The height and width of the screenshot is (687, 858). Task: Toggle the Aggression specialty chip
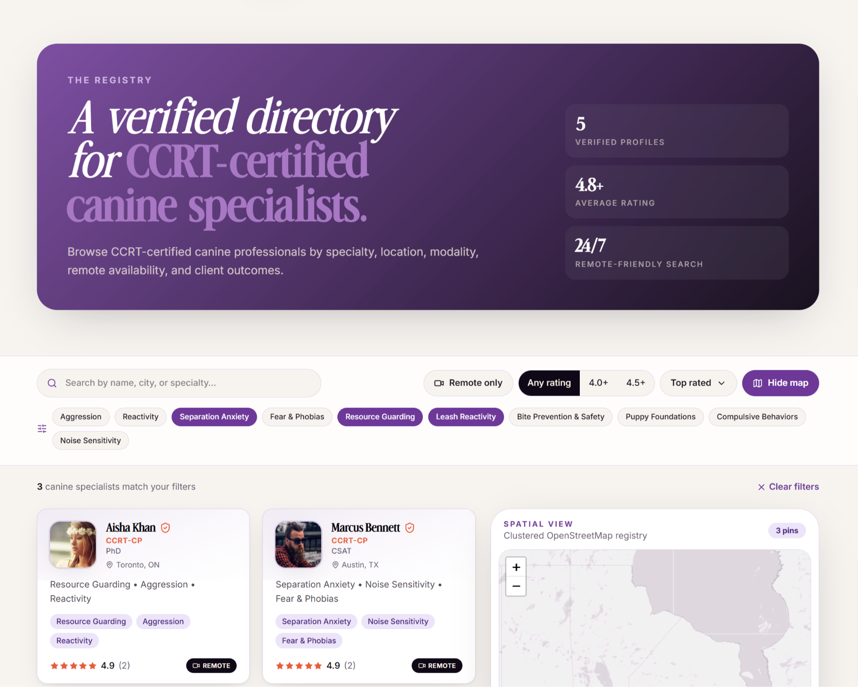pyautogui.click(x=81, y=417)
